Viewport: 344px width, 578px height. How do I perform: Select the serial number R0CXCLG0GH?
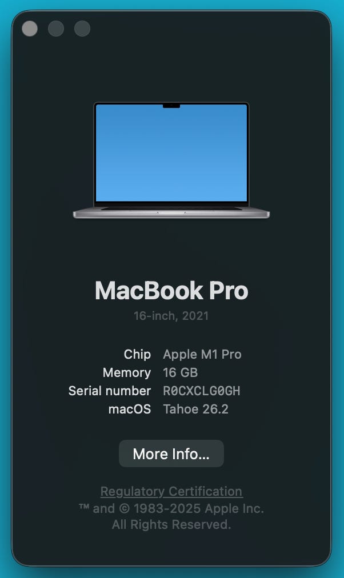[x=202, y=391]
